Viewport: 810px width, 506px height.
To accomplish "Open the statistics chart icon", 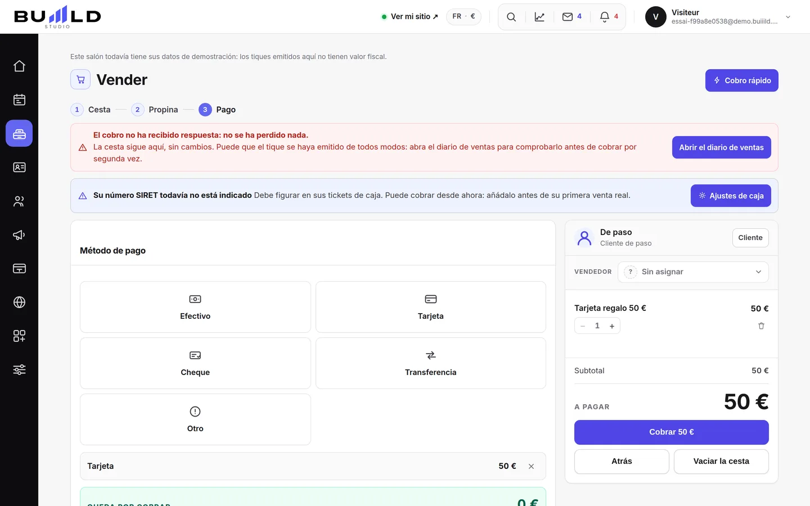I will click(x=539, y=17).
